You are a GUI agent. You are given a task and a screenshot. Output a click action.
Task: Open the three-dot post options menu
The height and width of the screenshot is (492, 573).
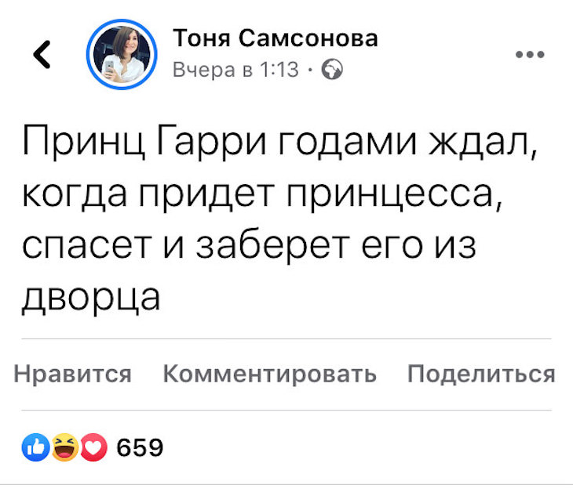[x=530, y=55]
